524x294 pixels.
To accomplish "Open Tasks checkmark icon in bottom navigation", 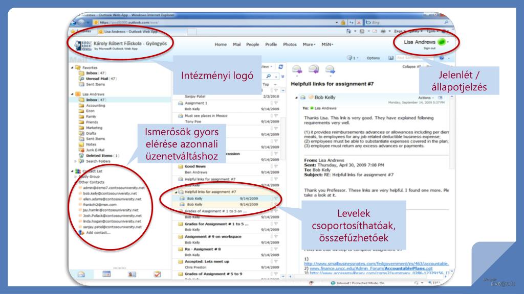I will (157, 274).
